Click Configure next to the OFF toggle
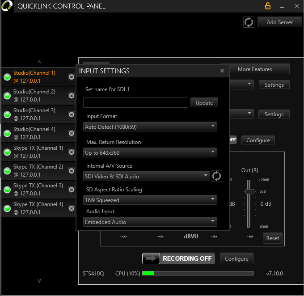 coord(258,140)
